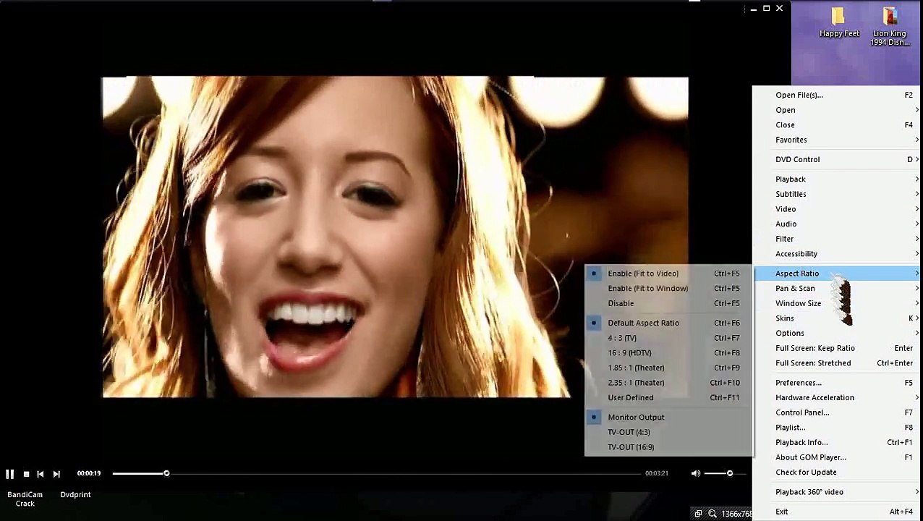Open Control Panel... from the menu
The width and height of the screenshot is (923, 521).
838,412
